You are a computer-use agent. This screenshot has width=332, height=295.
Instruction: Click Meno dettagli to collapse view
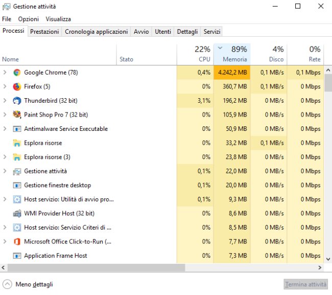click(x=28, y=284)
